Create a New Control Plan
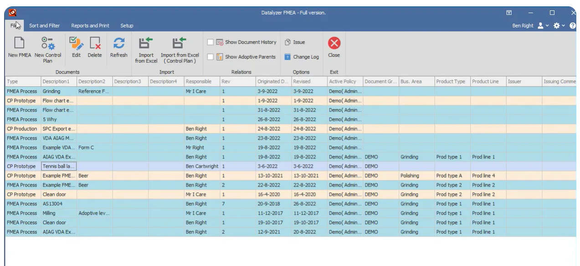The width and height of the screenshot is (580, 266). tap(48, 50)
